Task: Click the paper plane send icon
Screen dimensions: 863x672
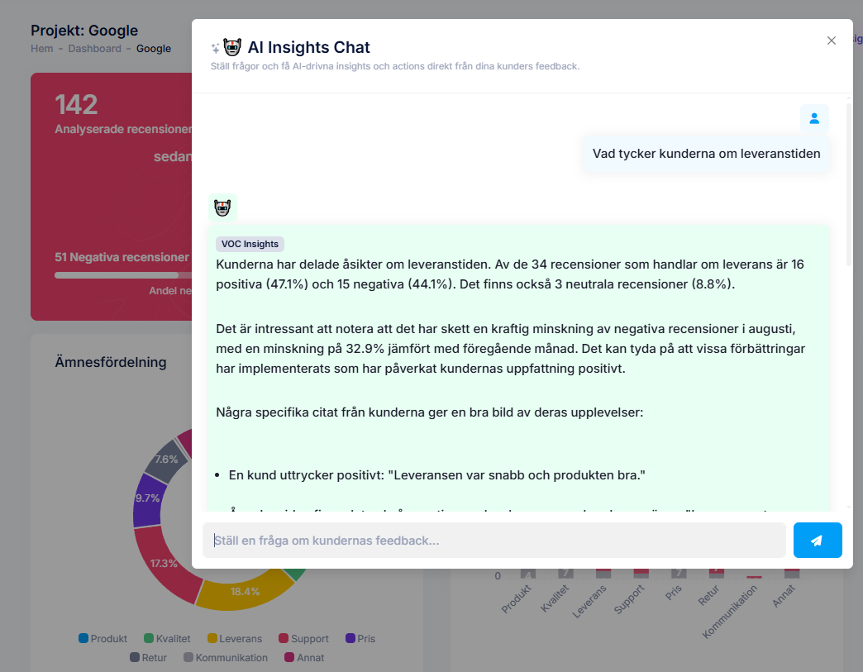Action: [817, 539]
